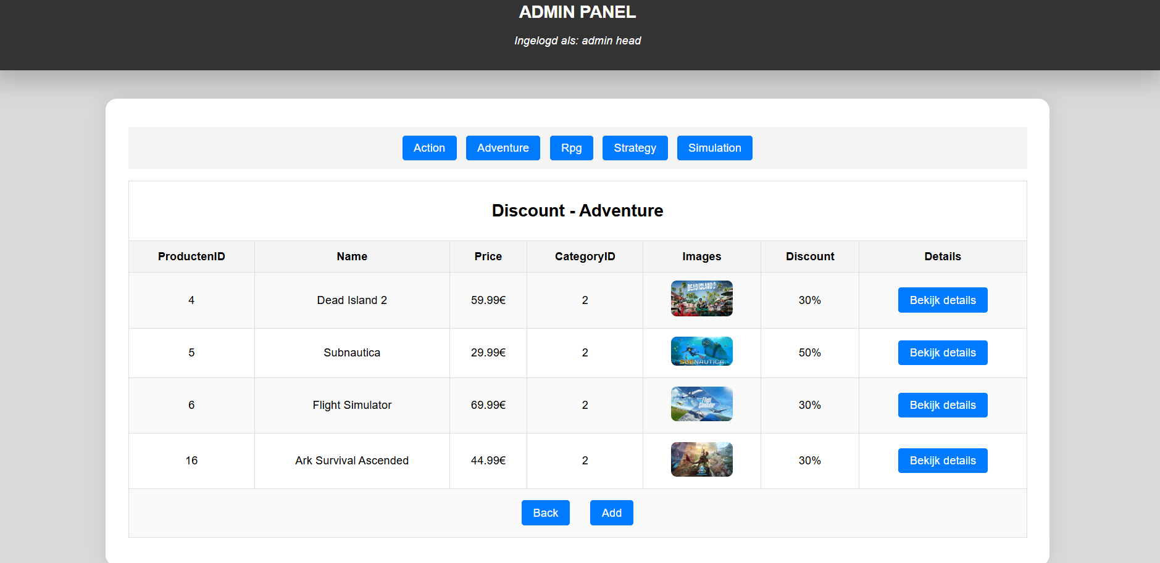
Task: Add a new discounted product
Action: pyautogui.click(x=611, y=512)
